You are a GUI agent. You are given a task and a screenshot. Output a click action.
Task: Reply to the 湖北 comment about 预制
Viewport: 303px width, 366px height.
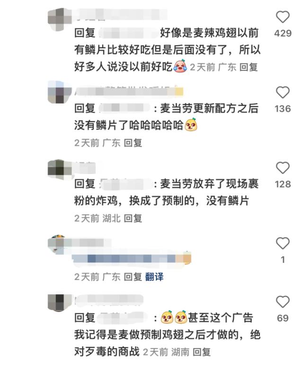coord(133,218)
